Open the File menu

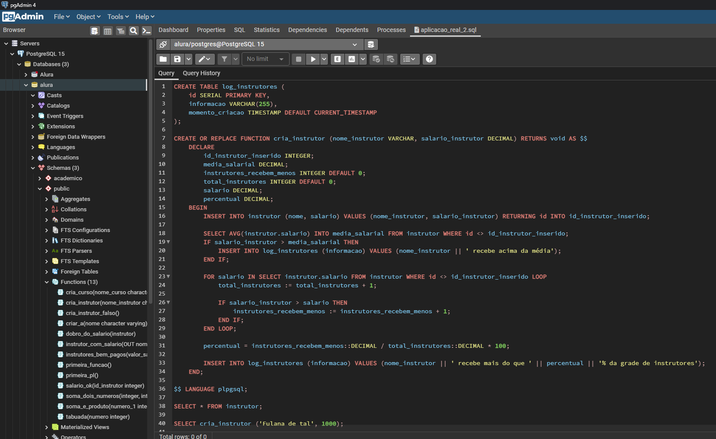pyautogui.click(x=61, y=16)
